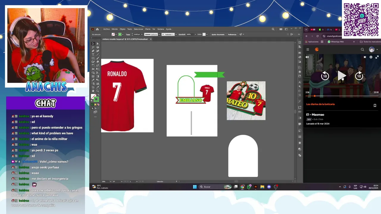The height and width of the screenshot is (214, 381).
Task: Open Los diarios de la boticaria link
Action: (320, 104)
